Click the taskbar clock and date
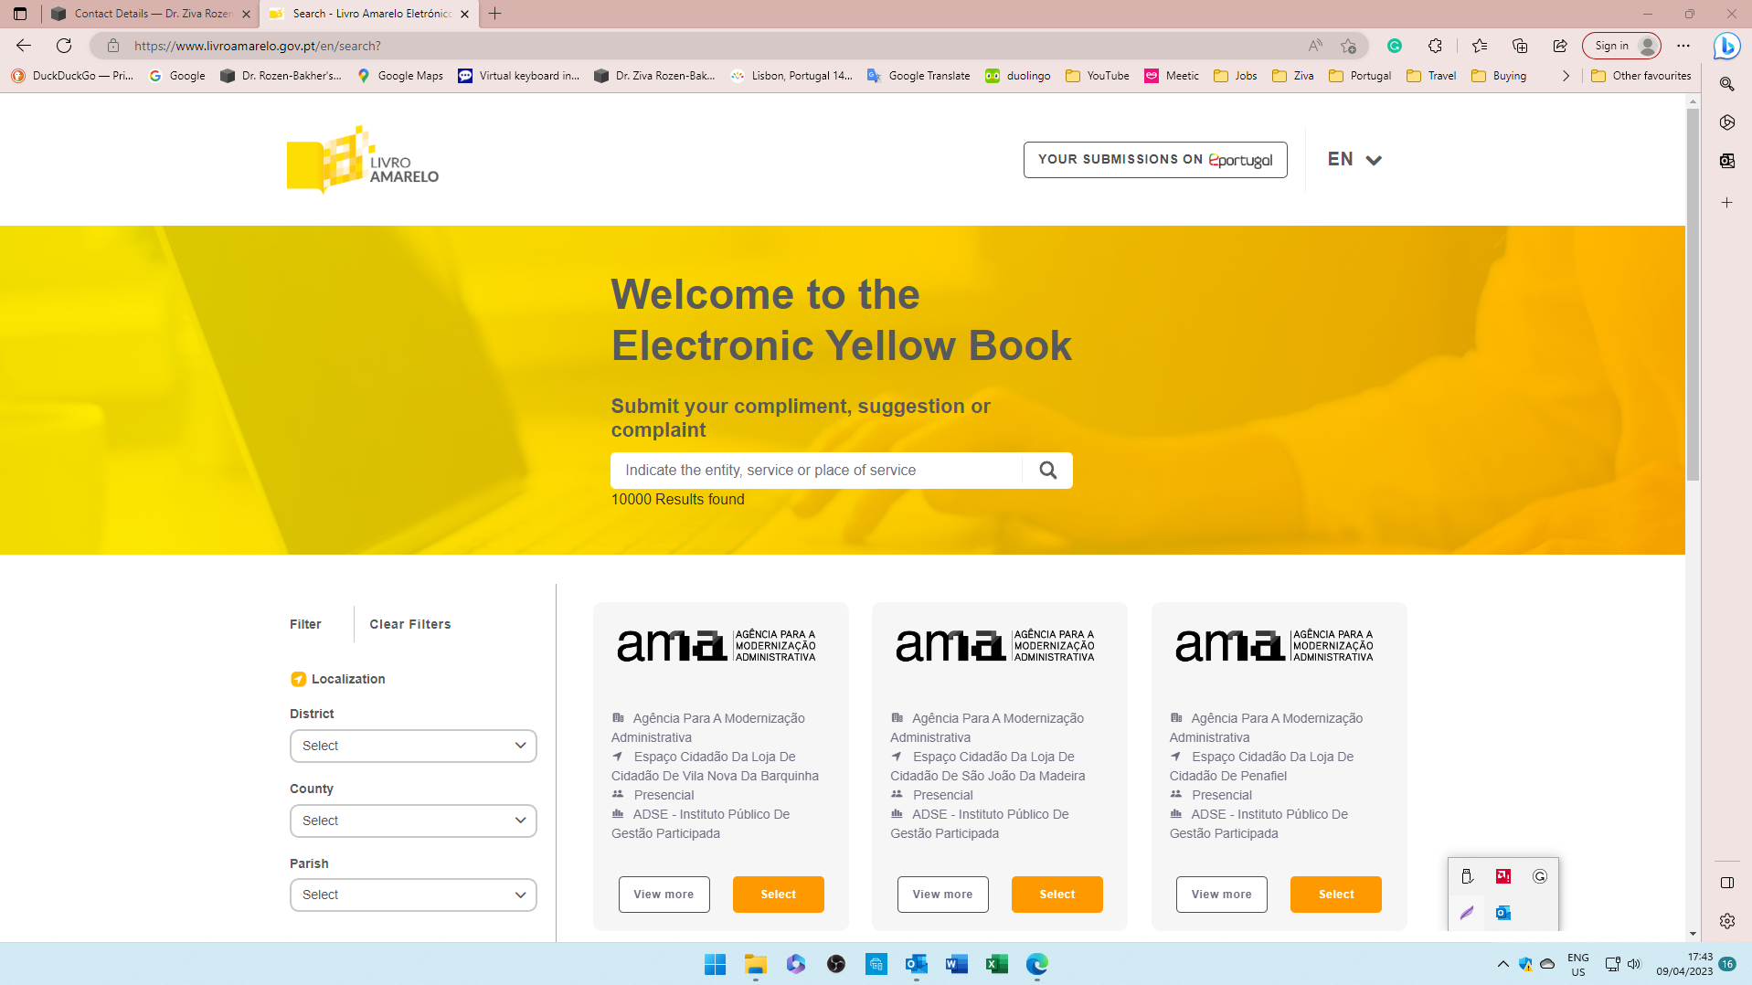This screenshot has width=1752, height=985. coord(1684,964)
